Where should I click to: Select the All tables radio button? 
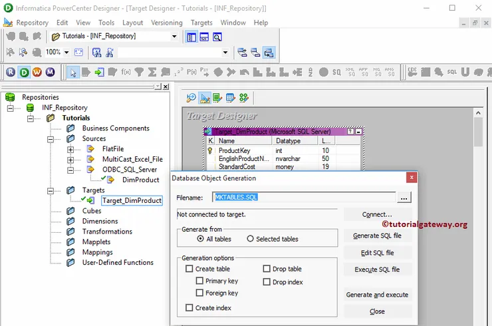point(200,239)
